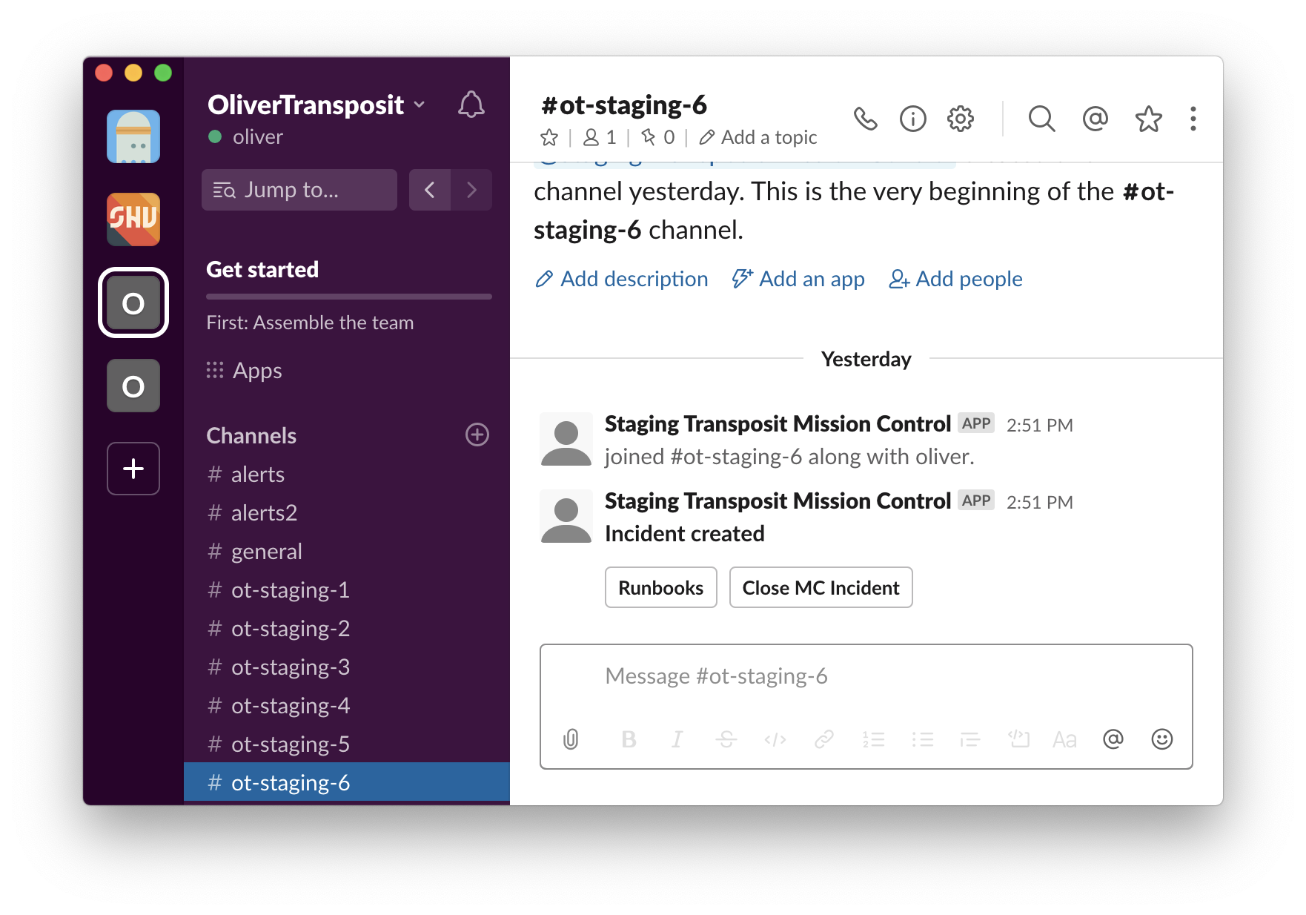Open the alerts2 channel
Screen dimensions: 1306x915
click(x=347, y=513)
